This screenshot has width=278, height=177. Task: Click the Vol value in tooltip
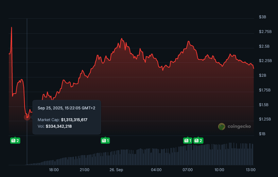pos(59,126)
